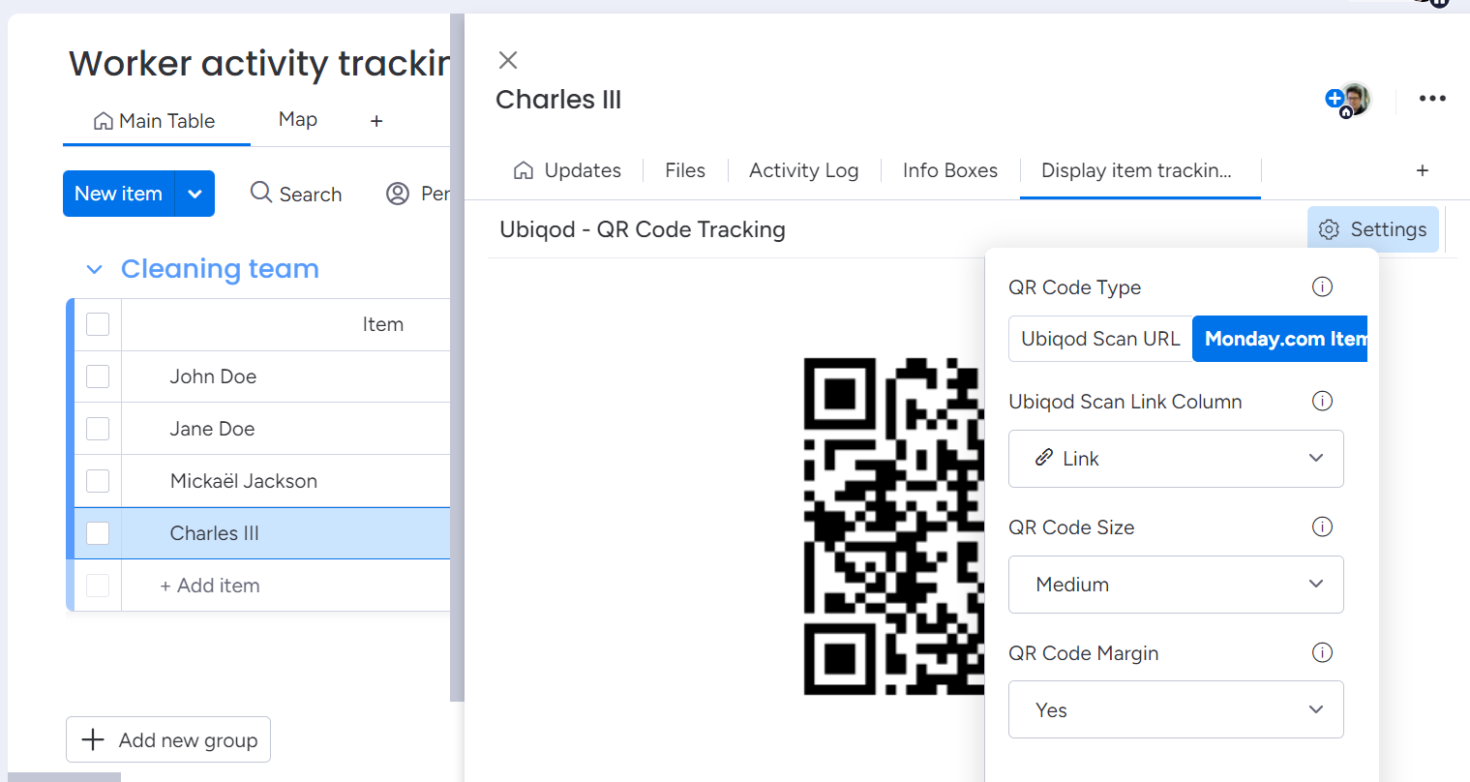Open the New item dropdown arrow
The height and width of the screenshot is (782, 1470).
pyautogui.click(x=195, y=194)
